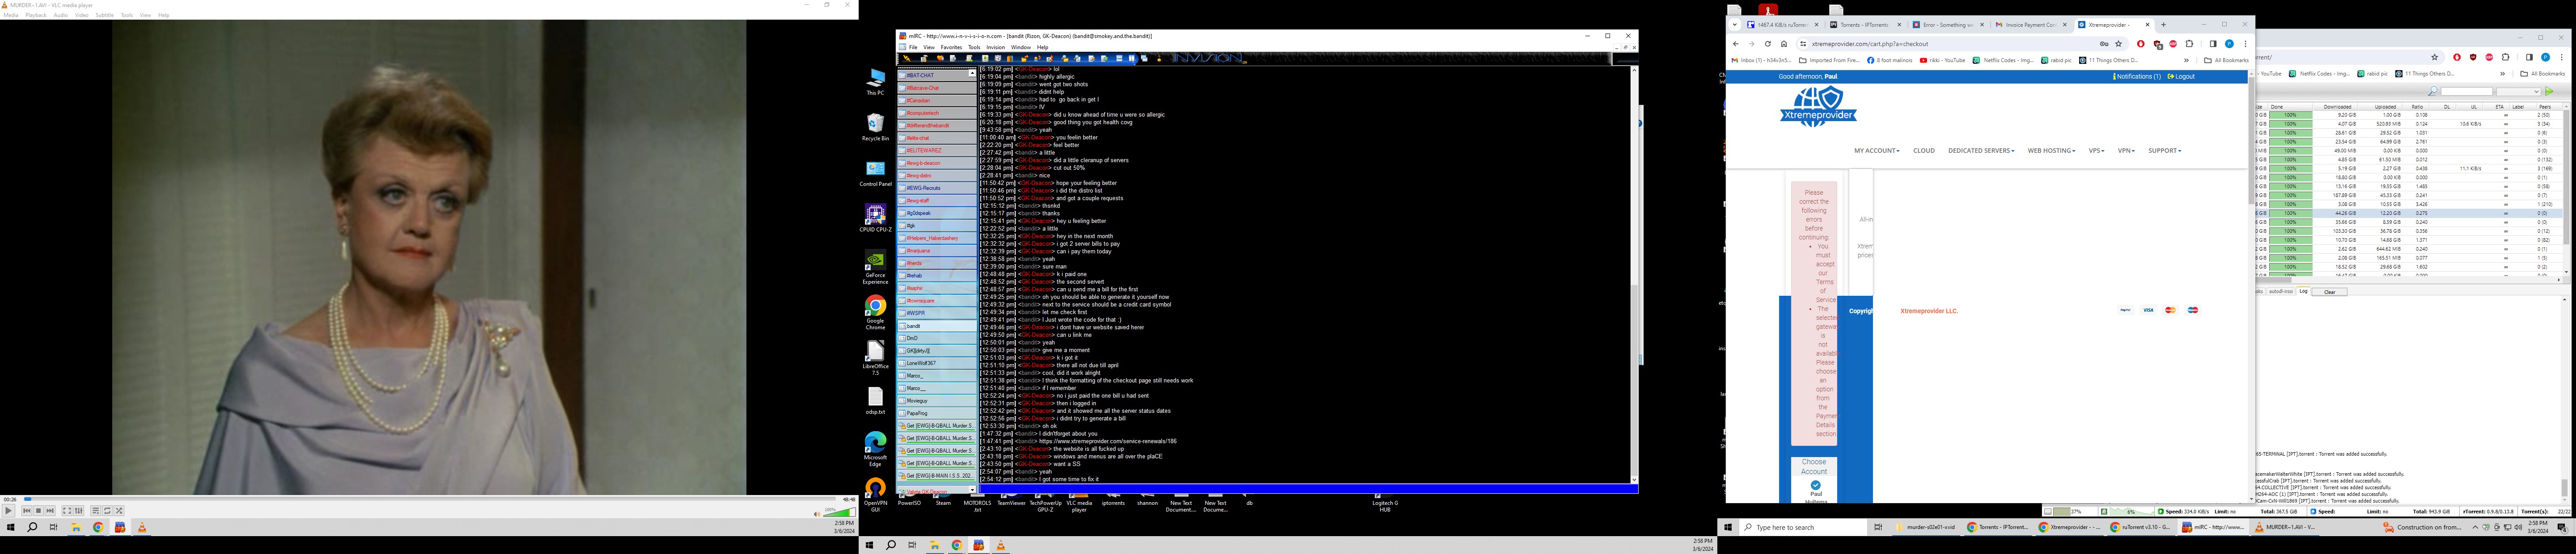Click the VLC seek bar
The height and width of the screenshot is (554, 2576).
pos(430,499)
